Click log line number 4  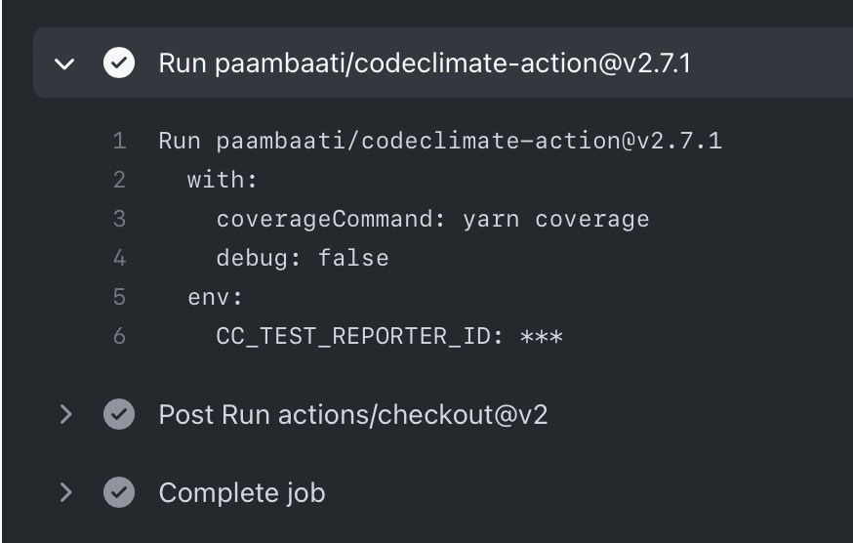(120, 258)
